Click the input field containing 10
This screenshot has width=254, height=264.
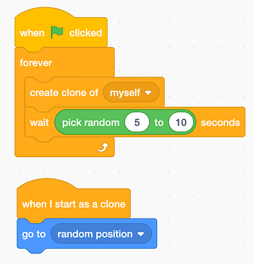[x=181, y=122]
